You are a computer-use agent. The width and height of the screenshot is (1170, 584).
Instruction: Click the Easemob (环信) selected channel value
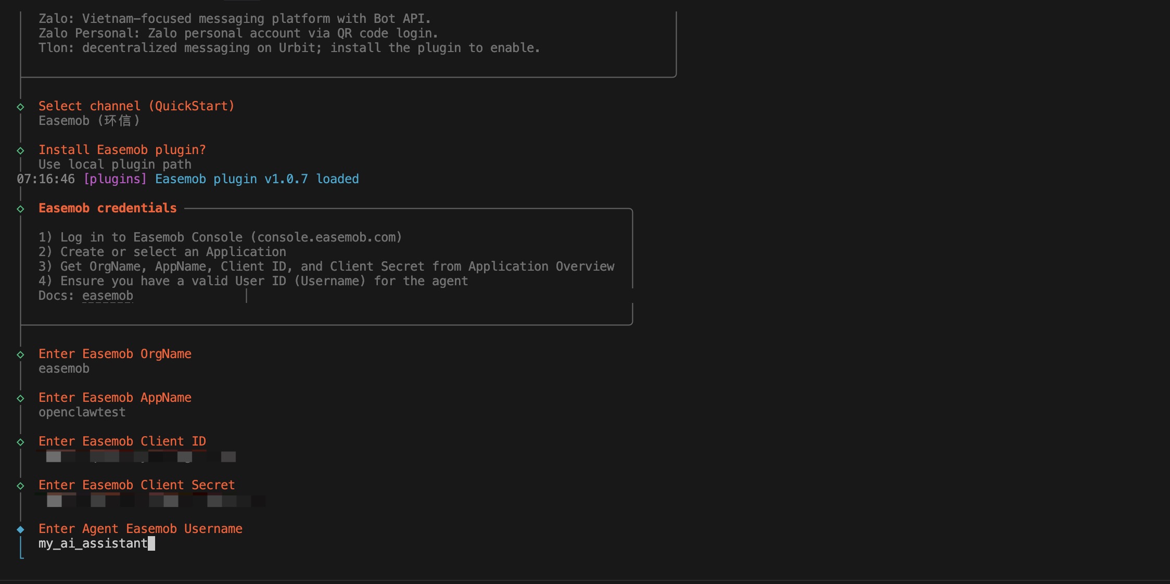click(89, 121)
